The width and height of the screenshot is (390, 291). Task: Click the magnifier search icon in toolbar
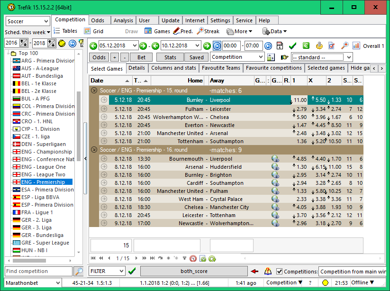click(345, 46)
